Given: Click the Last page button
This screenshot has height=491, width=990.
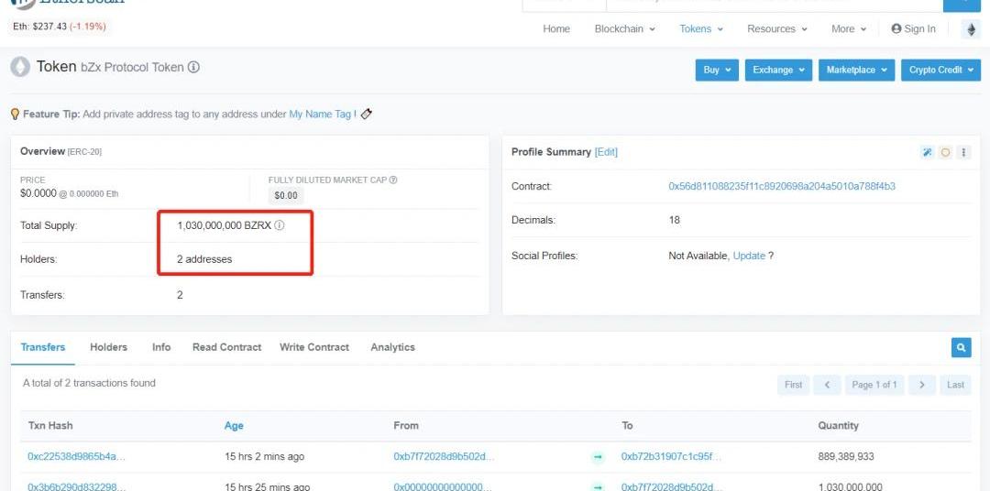Looking at the screenshot, I should (955, 385).
